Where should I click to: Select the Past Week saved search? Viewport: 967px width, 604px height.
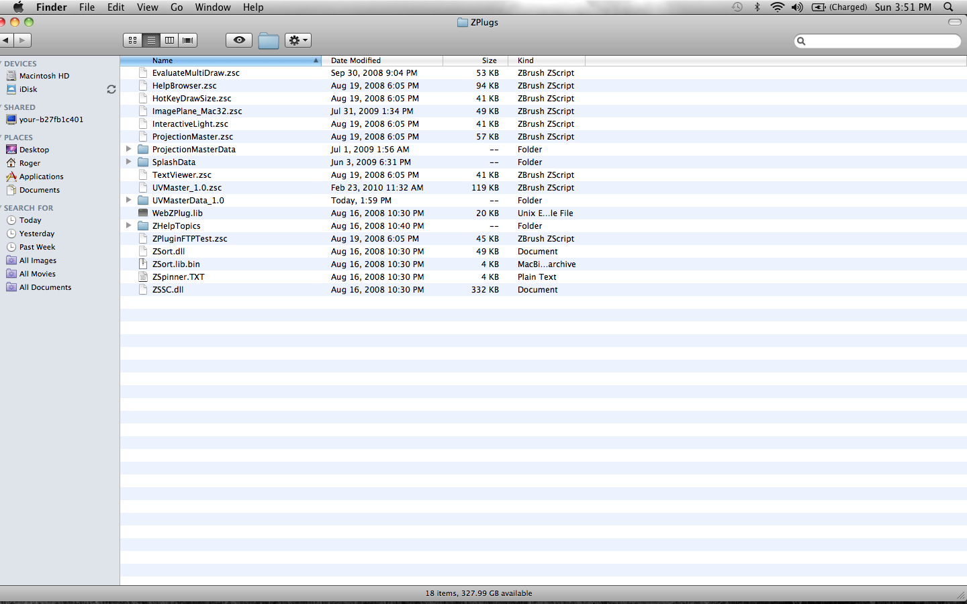pos(37,247)
